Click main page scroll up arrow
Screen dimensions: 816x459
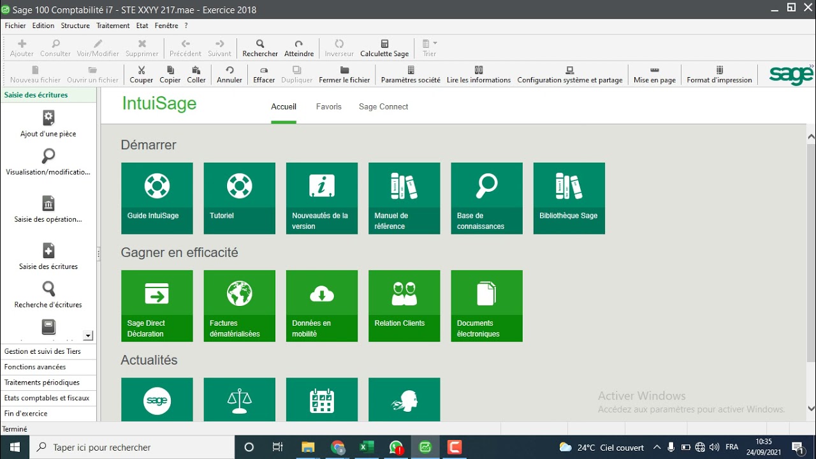(811, 137)
